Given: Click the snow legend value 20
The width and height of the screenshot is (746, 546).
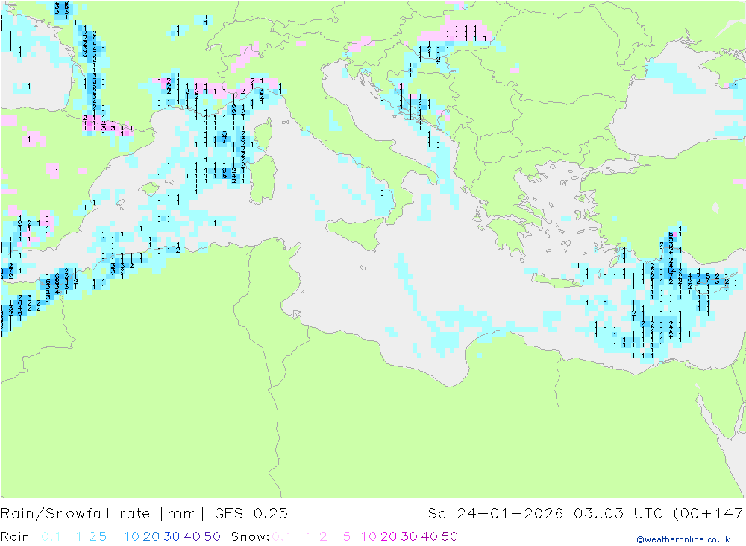Looking at the screenshot, I should 389,536.
